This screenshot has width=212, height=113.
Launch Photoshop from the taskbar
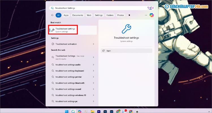(105, 111)
